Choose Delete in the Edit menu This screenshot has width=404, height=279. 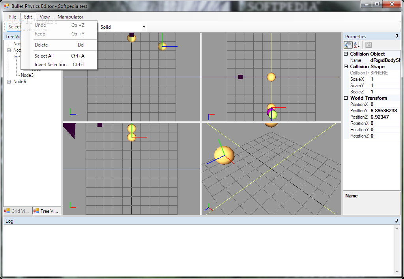(x=59, y=45)
